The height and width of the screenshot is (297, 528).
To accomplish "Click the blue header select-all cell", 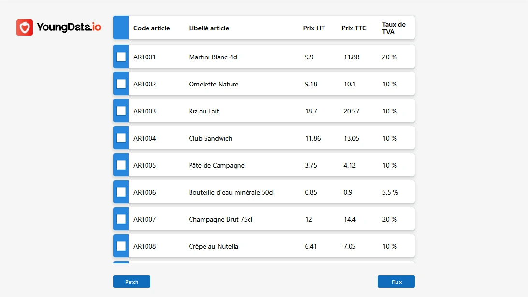I will point(121,28).
